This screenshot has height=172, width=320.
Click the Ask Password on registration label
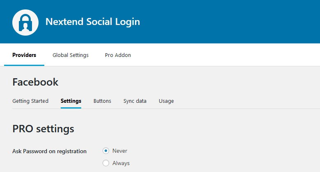coord(49,151)
